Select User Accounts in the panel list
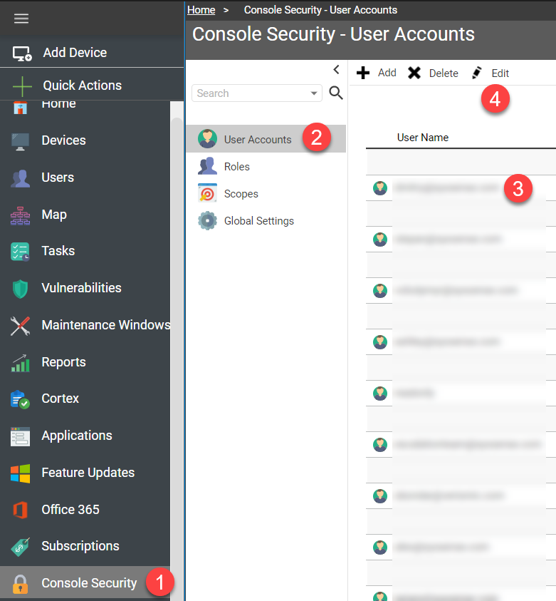Image resolution: width=556 pixels, height=601 pixels. [x=266, y=139]
